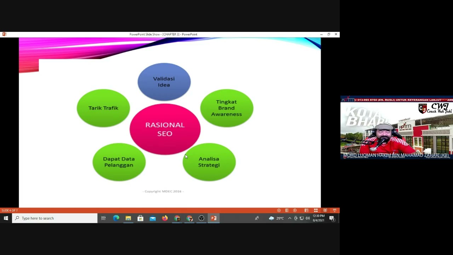Open Microsoft Store from the taskbar
453x255 pixels.
141,218
